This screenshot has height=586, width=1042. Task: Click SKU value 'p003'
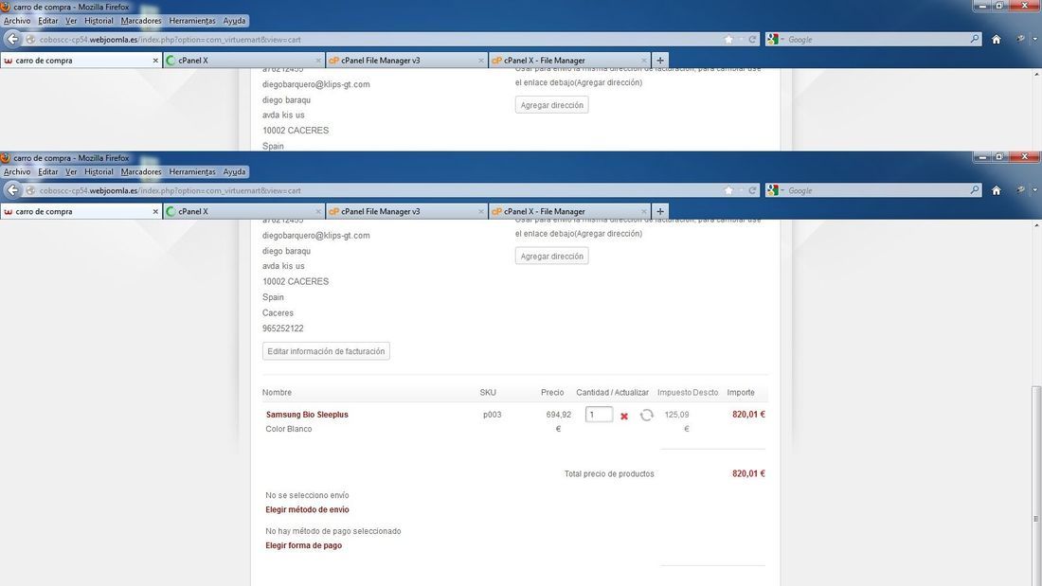coord(492,415)
